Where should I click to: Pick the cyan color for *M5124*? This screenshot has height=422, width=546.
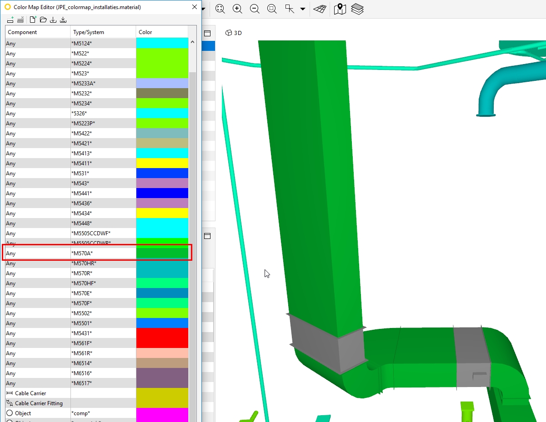162,43
